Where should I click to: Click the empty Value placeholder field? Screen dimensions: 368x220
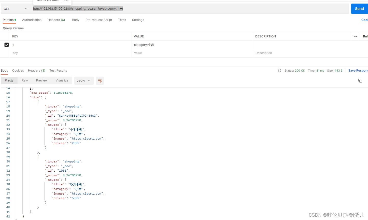[192, 53]
